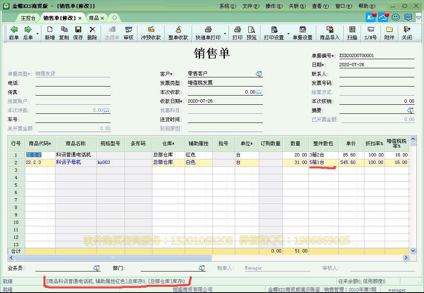Screen dimensions: 424x293
Task: Open the 附件 attachment folder icon
Action: [x=389, y=33]
